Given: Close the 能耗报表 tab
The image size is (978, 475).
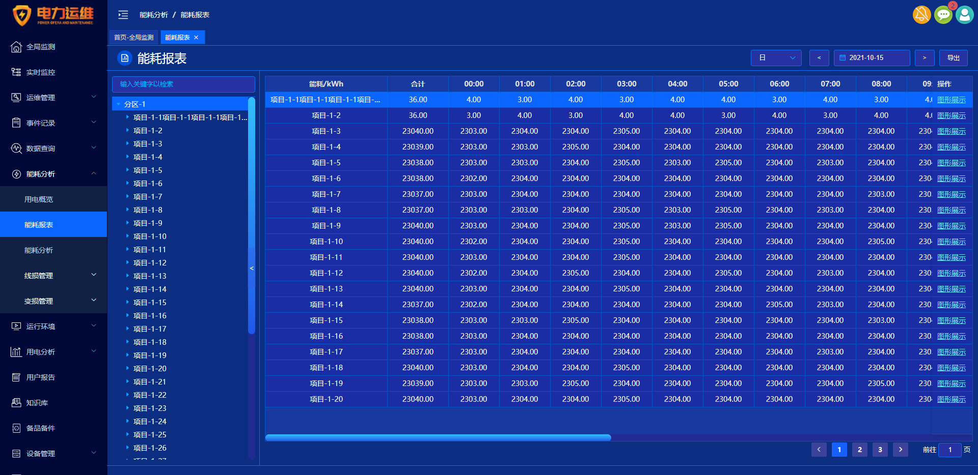Looking at the screenshot, I should click(196, 38).
